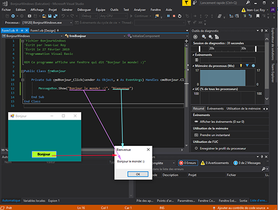Open the Explorateur de solutions side tab

[272, 44]
